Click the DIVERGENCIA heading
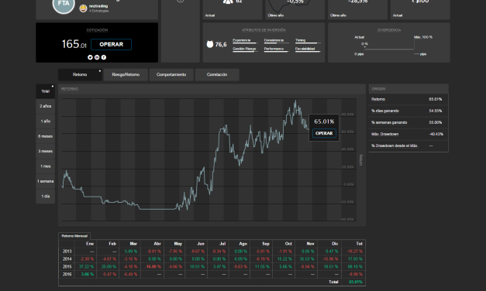Viewport: 486px width, 291px height. click(389, 30)
